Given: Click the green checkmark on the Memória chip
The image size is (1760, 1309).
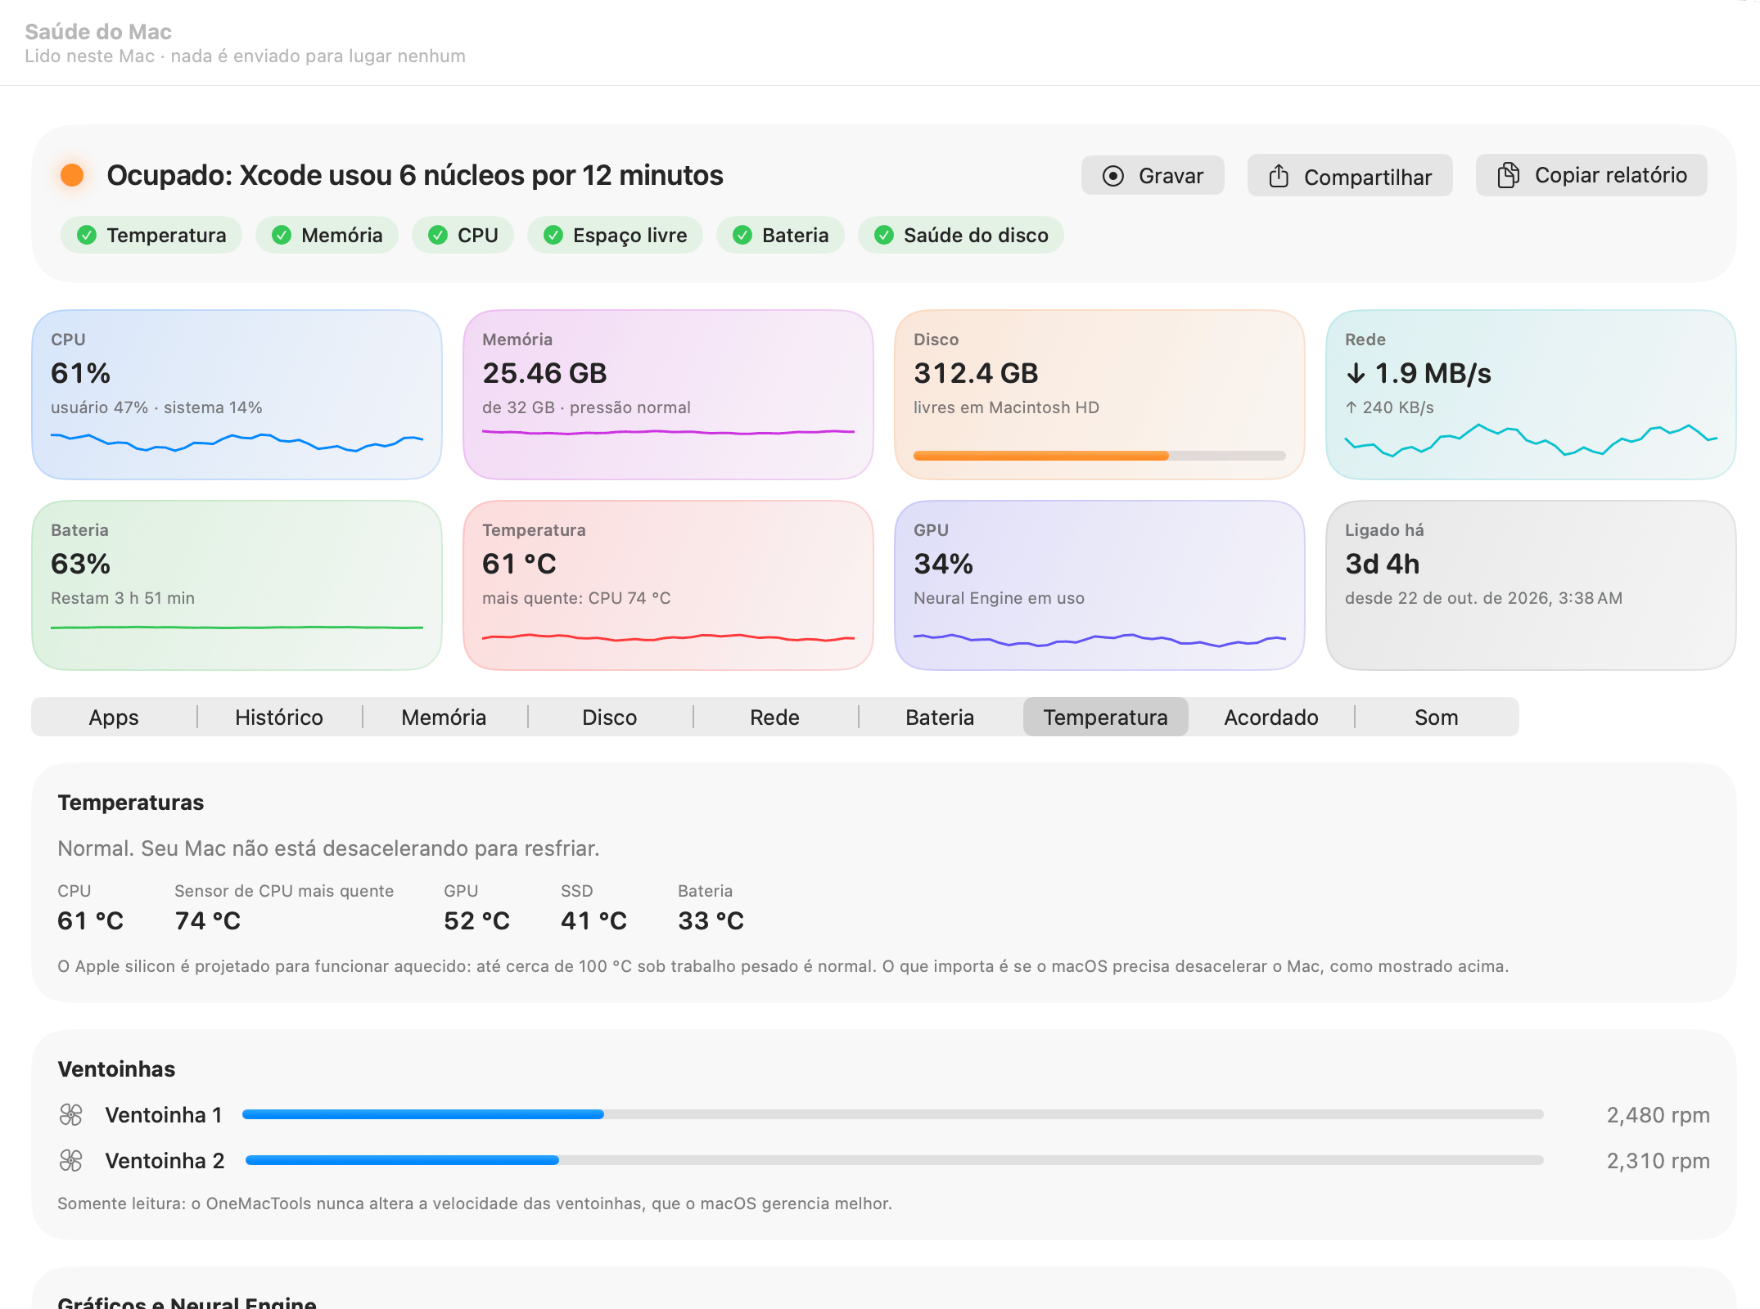Looking at the screenshot, I should click(x=282, y=236).
